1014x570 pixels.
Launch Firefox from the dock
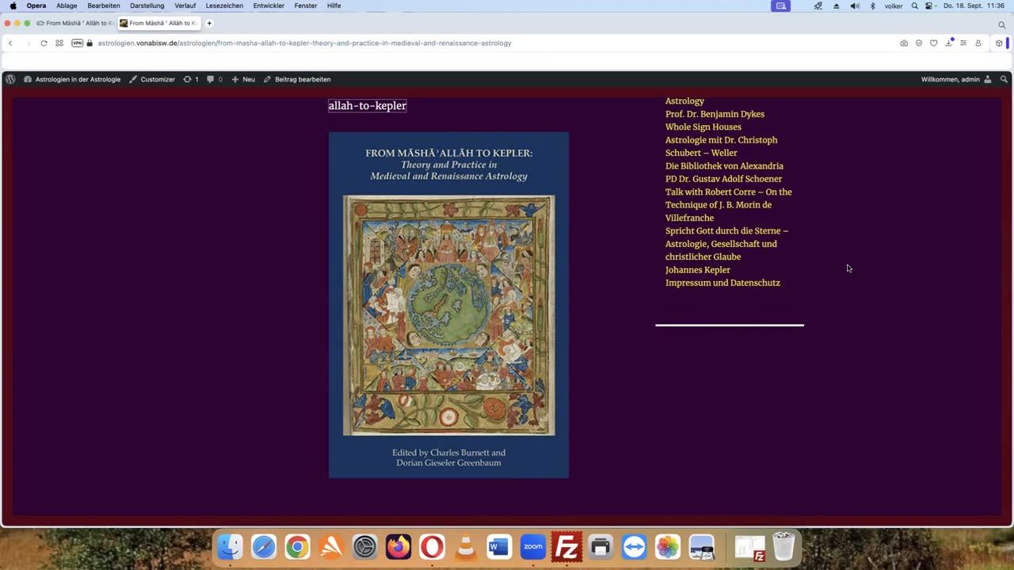(398, 546)
